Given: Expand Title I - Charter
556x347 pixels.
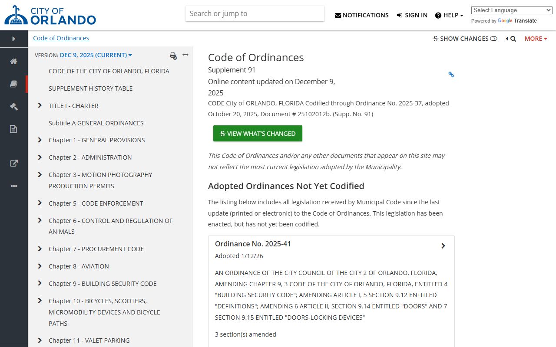Looking at the screenshot, I should 40,105.
